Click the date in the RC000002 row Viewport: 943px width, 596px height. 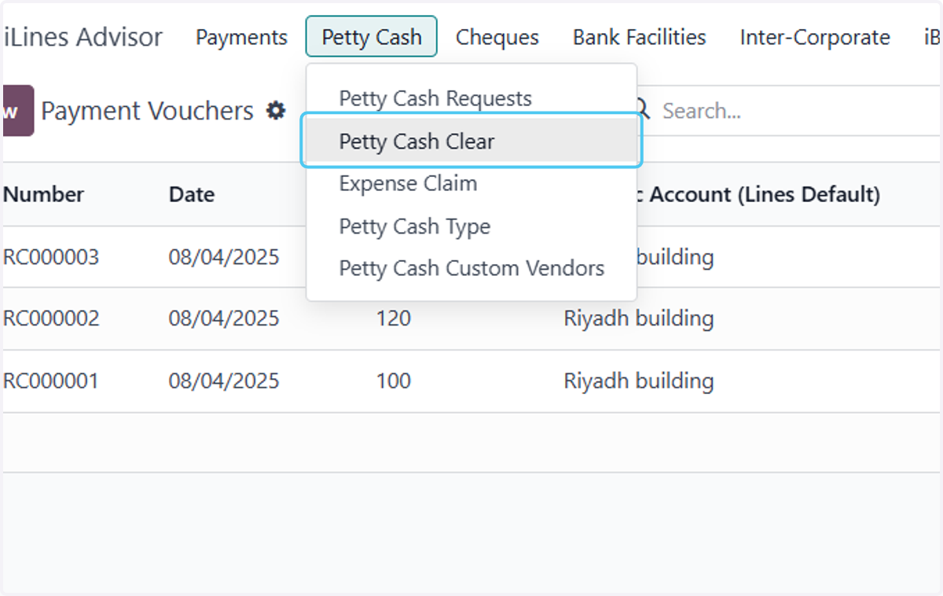pyautogui.click(x=224, y=318)
